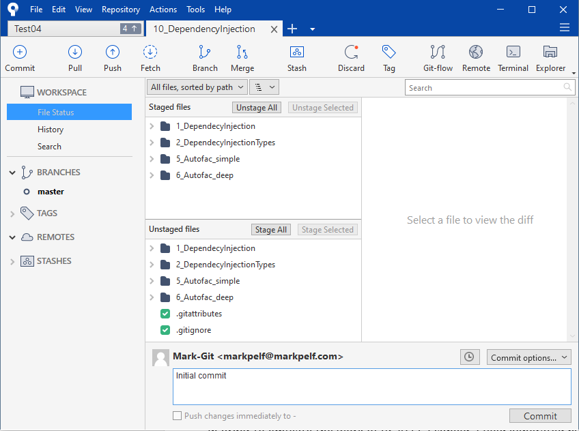Image resolution: width=579 pixels, height=431 pixels.
Task: Enable Push changes immediately checkbox
Action: point(178,416)
